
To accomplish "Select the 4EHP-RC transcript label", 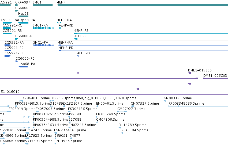I will [81, 36].
